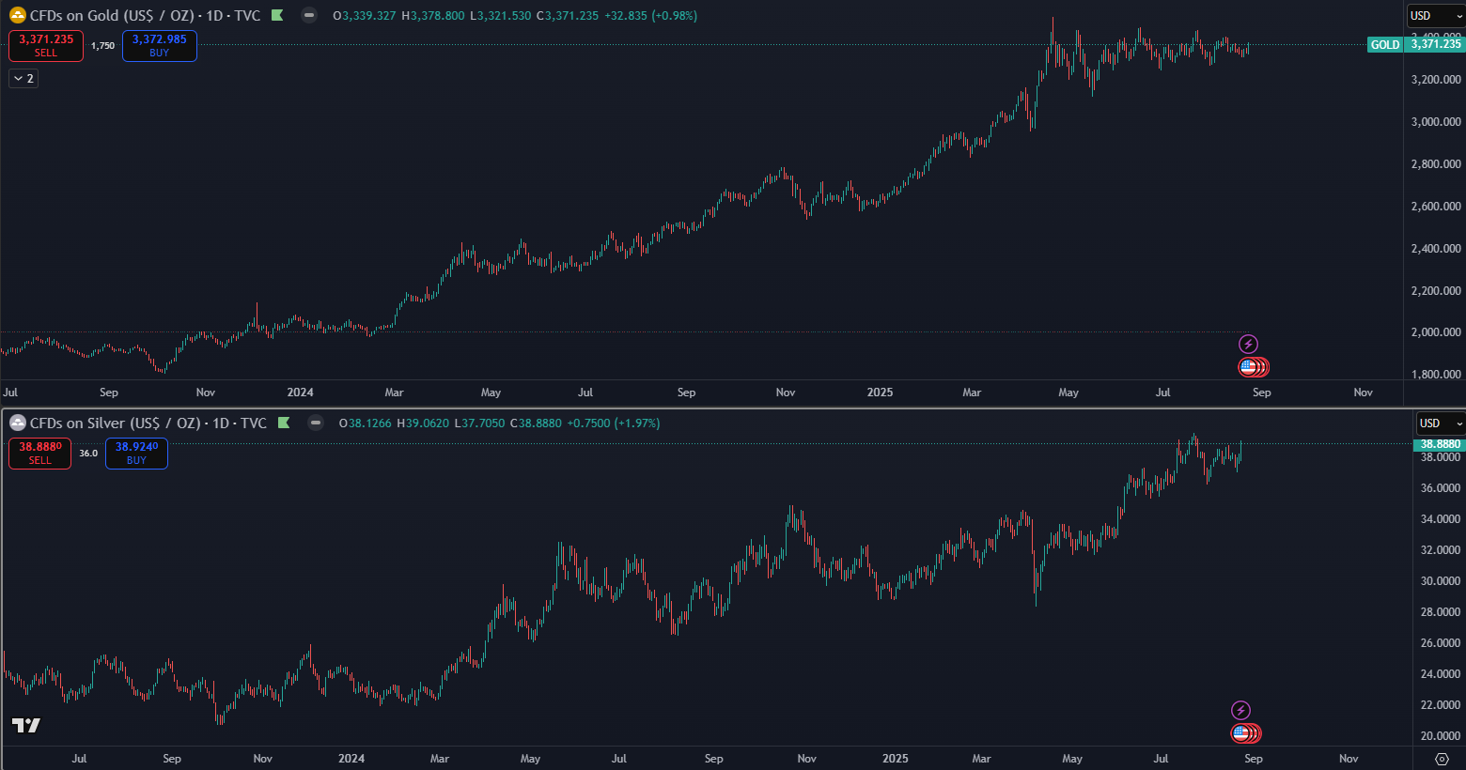Click the GOLD price tag on price axis
Screen dimensions: 1466x770
tap(1385, 45)
